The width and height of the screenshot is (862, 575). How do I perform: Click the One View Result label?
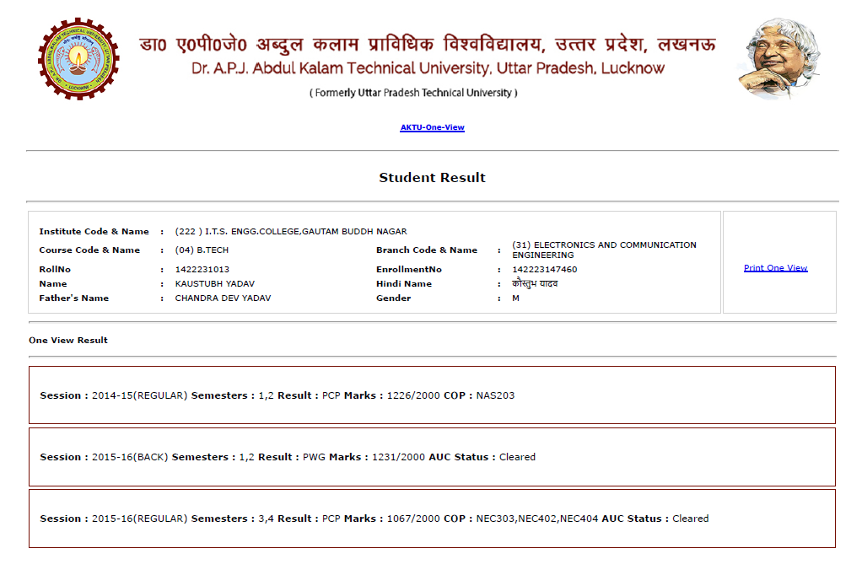tap(68, 341)
